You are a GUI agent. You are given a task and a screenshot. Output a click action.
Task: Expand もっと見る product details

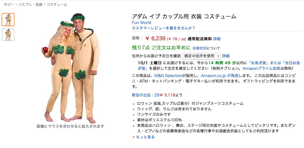click(145, 137)
